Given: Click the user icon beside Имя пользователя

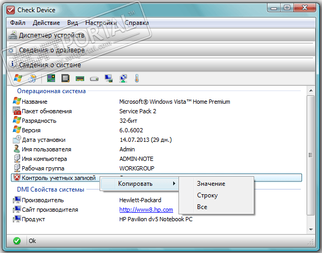Looking at the screenshot, I should [17, 149].
